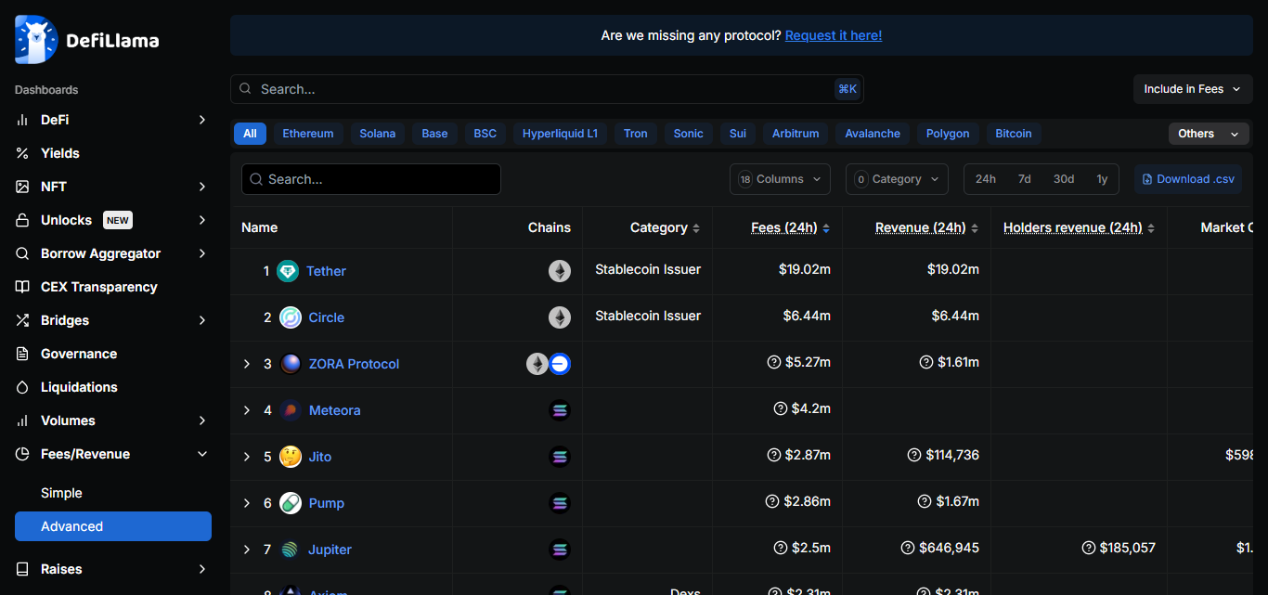Open the Tether protocol link
1268x595 pixels.
coord(326,271)
